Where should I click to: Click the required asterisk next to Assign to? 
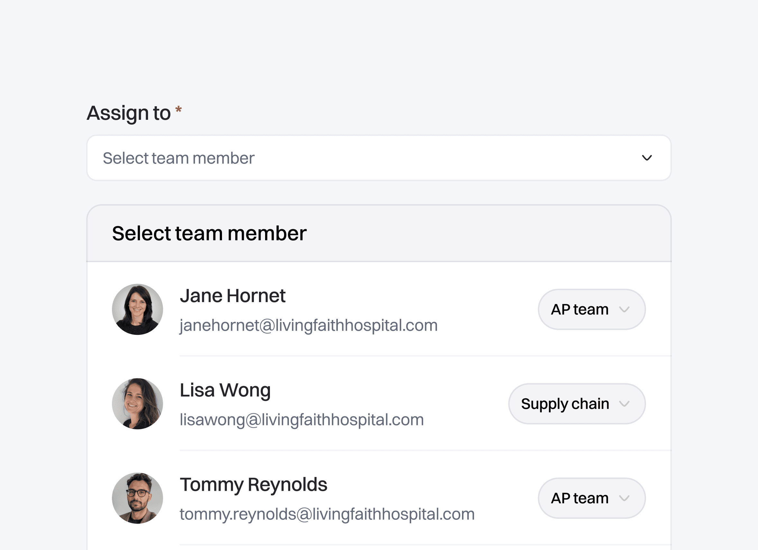tap(179, 109)
